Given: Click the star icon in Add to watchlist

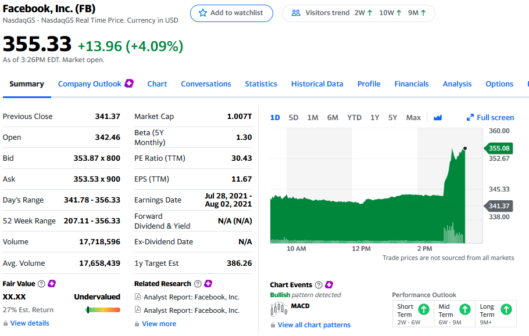Looking at the screenshot, I should pyautogui.click(x=202, y=13).
